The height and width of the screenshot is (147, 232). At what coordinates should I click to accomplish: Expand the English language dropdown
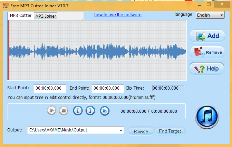[210, 15]
